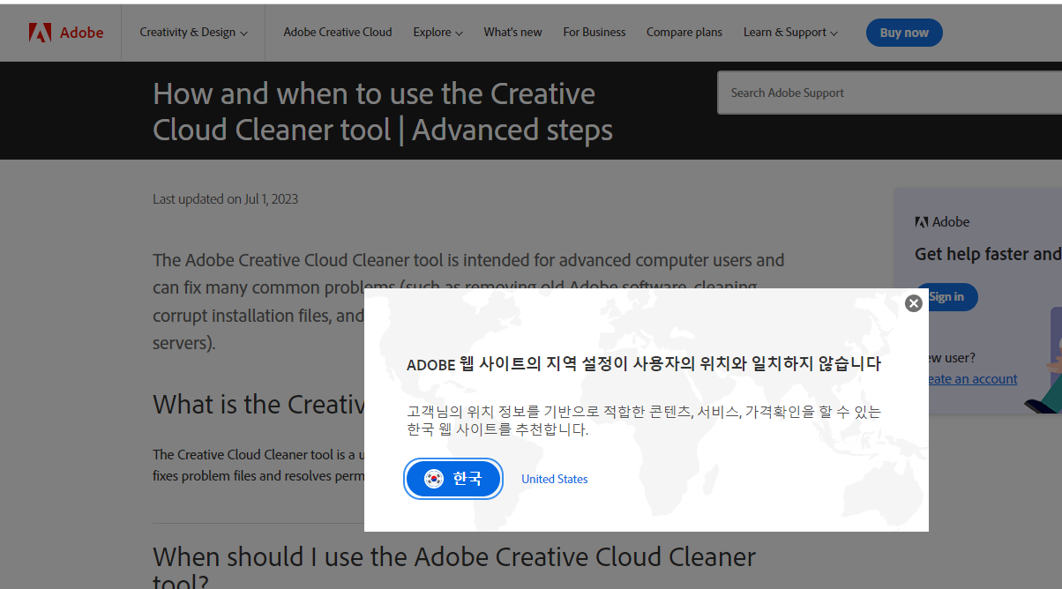This screenshot has height=589, width=1062.
Task: Click the Buy now button
Action: (x=904, y=33)
